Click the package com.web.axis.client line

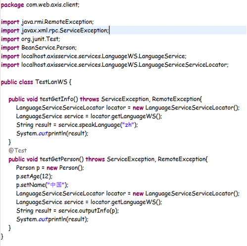pos(40,5)
